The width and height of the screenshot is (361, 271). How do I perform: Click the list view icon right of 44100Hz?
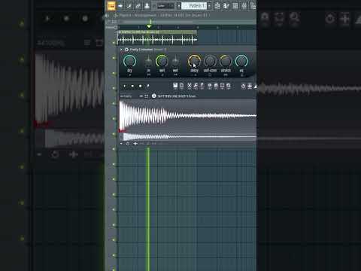click(141, 96)
